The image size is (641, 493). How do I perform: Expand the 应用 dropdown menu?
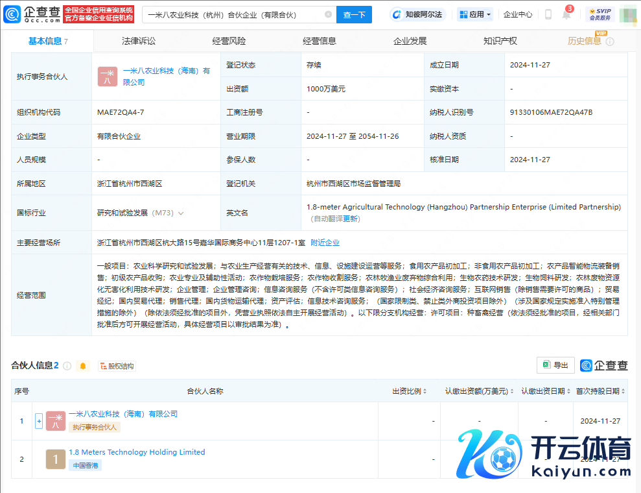tap(474, 14)
